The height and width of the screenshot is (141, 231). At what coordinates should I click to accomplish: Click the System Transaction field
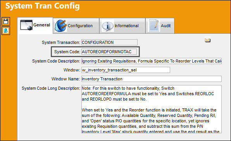(109, 42)
